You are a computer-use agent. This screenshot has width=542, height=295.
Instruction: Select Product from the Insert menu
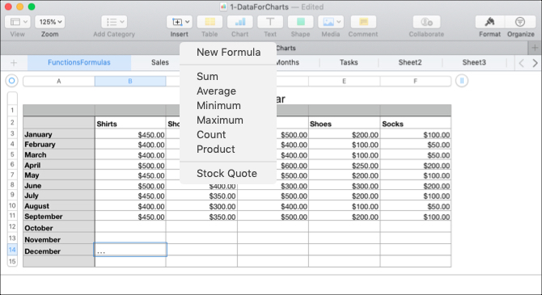point(216,149)
